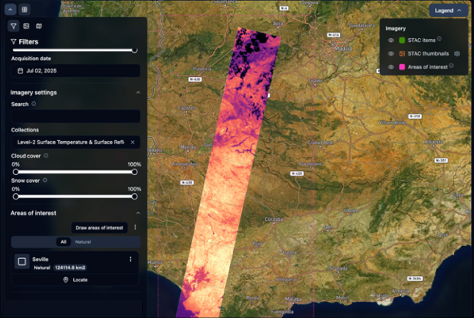
Task: Click the imagery gallery panel icon
Action: coord(26,26)
